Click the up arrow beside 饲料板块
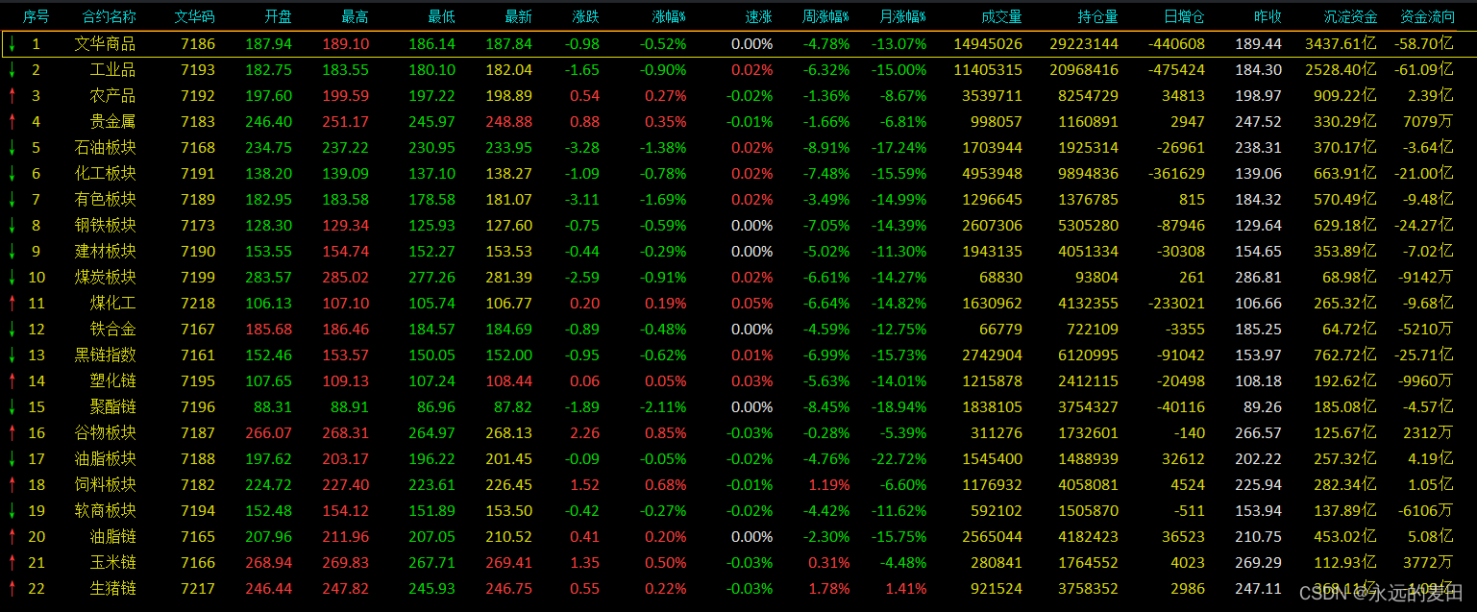The width and height of the screenshot is (1477, 612). click(x=12, y=484)
